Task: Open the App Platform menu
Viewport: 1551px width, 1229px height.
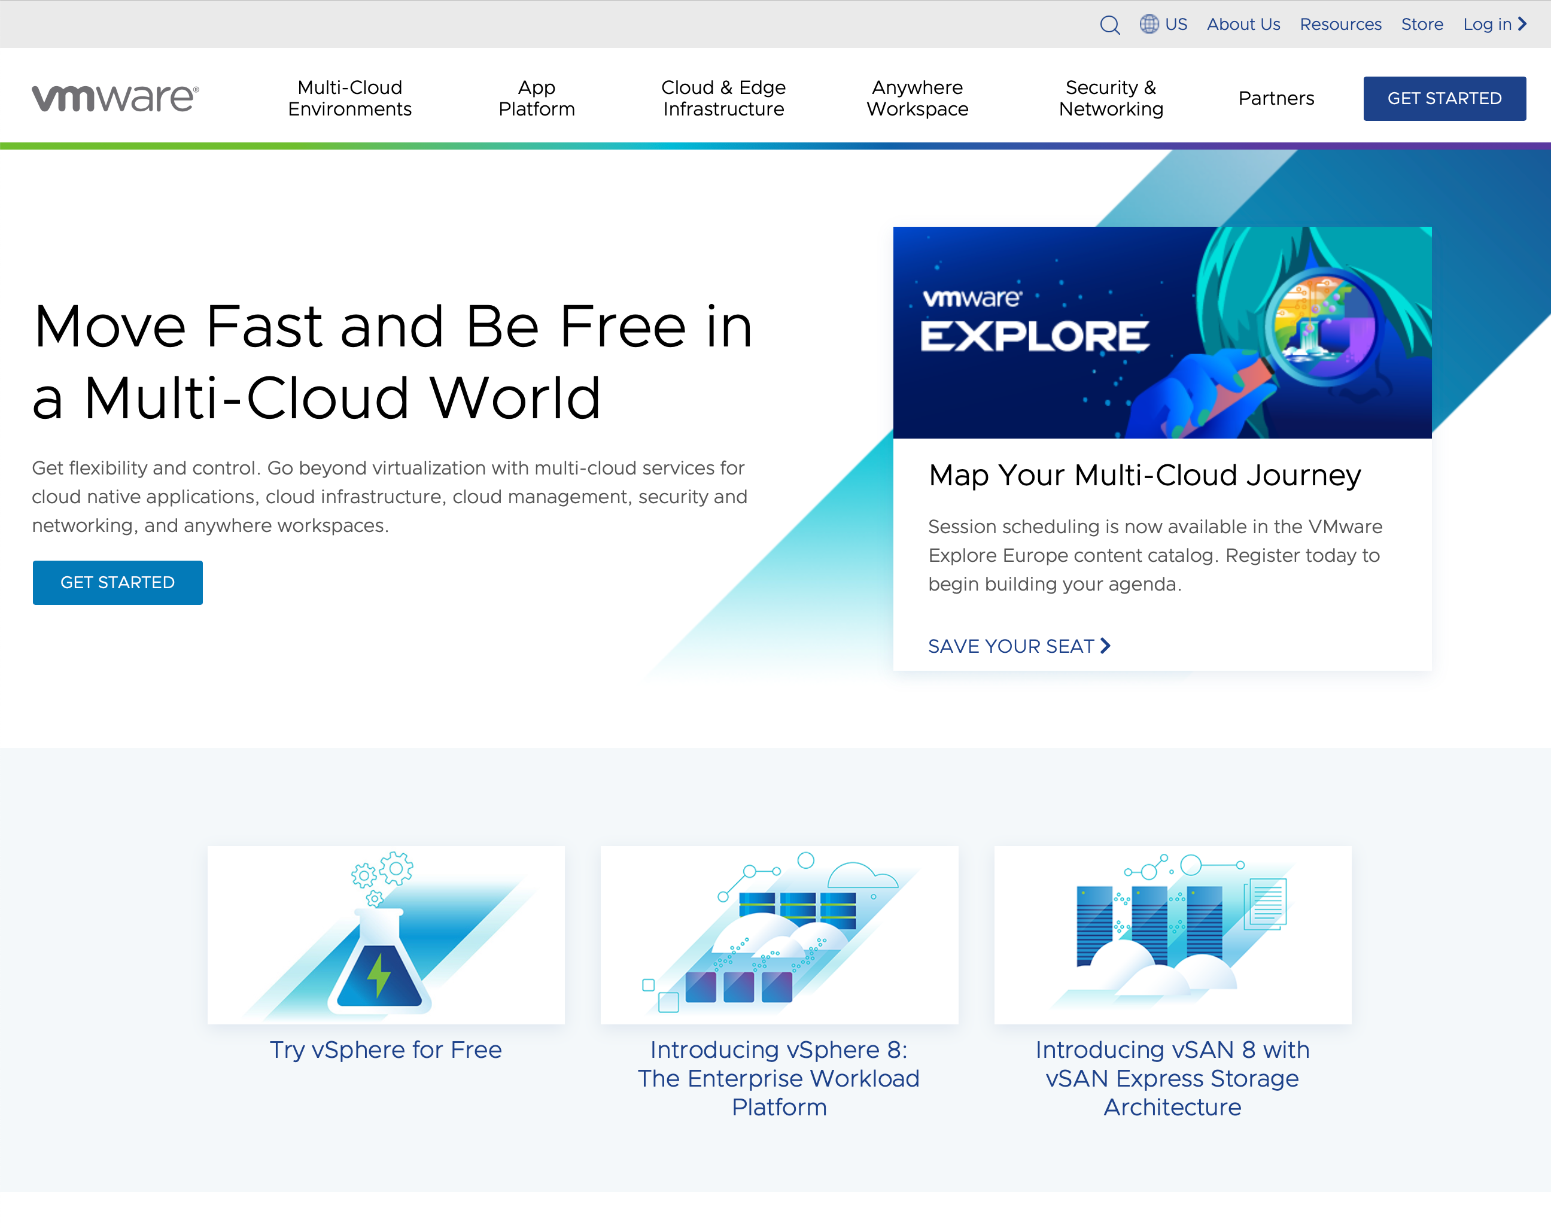Action: pos(537,98)
